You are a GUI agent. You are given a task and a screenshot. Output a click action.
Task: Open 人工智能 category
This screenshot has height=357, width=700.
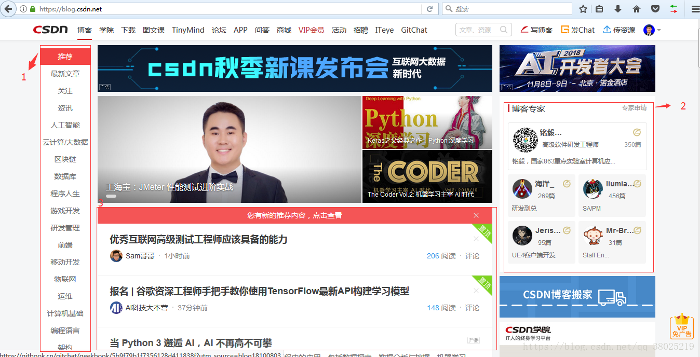[65, 125]
